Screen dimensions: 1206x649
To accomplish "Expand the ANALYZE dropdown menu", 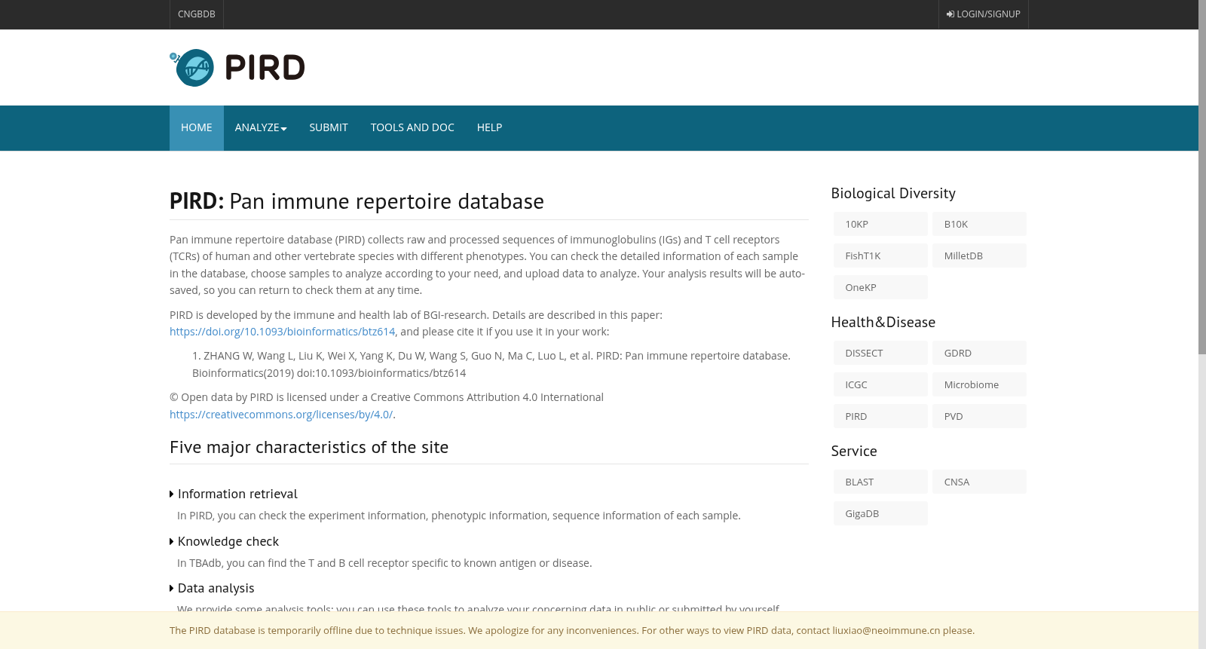I will click(261, 128).
